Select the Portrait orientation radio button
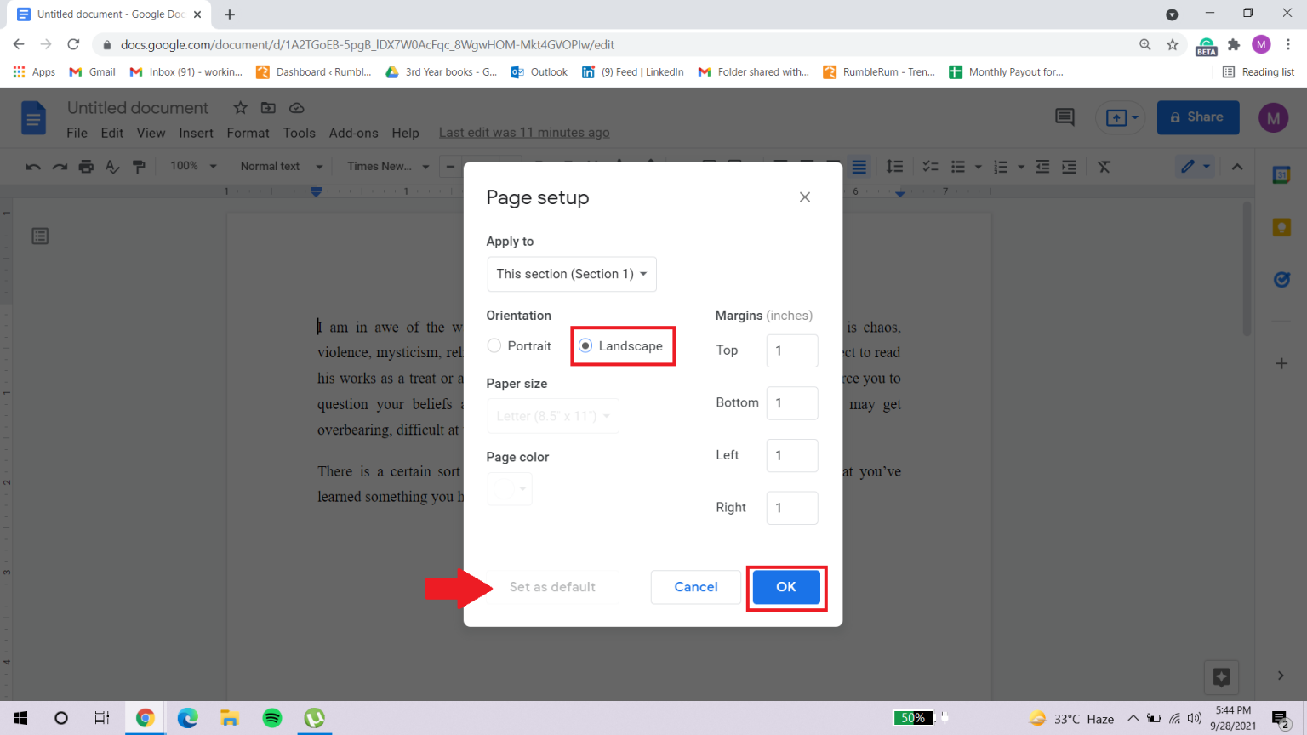1307x735 pixels. coord(494,345)
